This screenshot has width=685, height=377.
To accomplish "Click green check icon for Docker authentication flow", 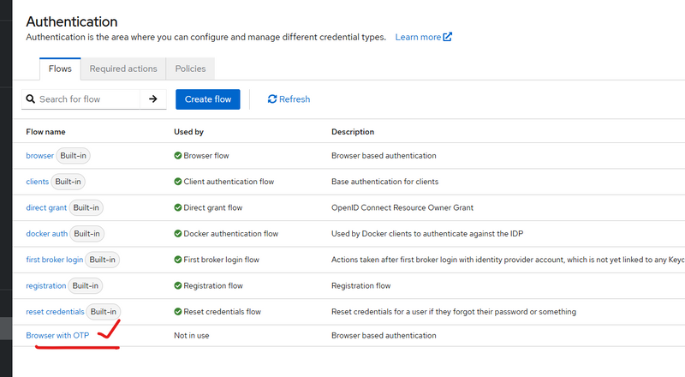I will pos(177,234).
